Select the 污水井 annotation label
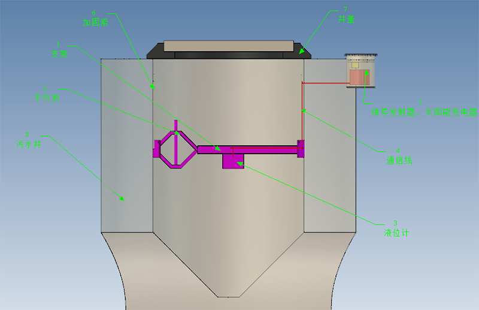 (29, 145)
